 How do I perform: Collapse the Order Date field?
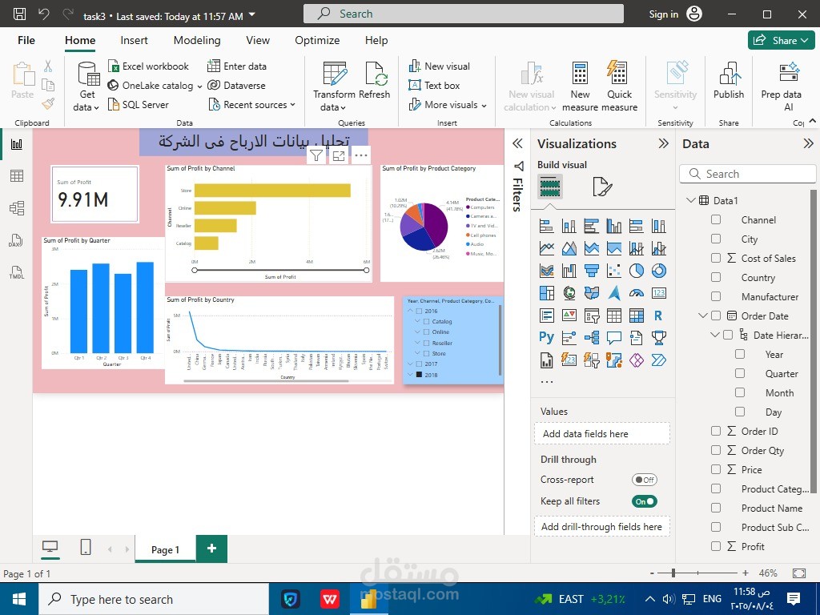(x=703, y=316)
